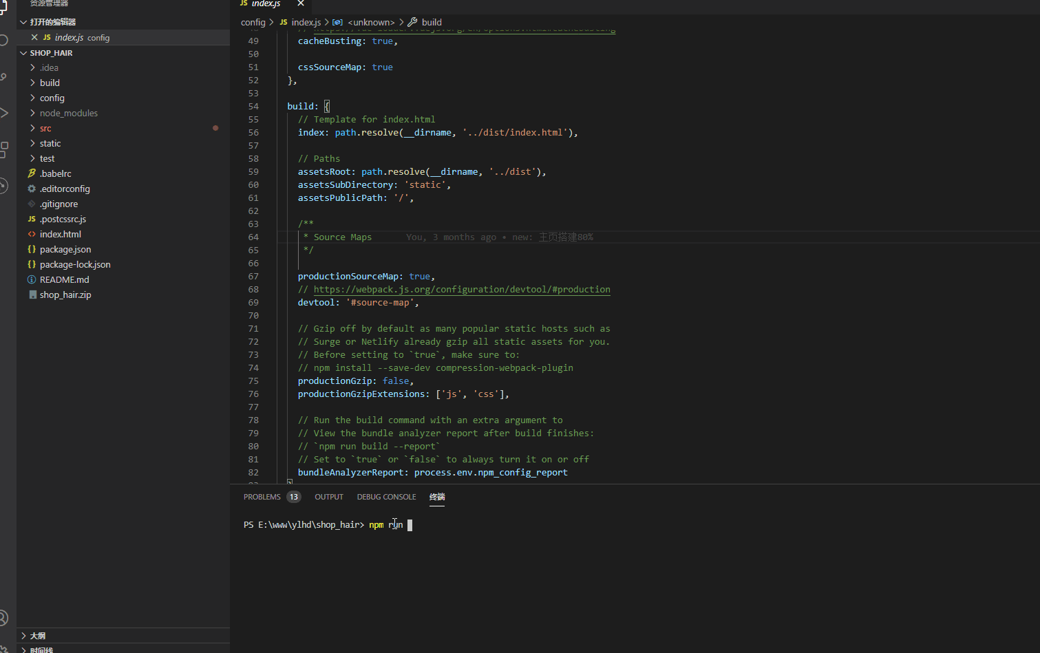Click the Babel icon beside .babelrc
The height and width of the screenshot is (653, 1040).
pyautogui.click(x=32, y=173)
